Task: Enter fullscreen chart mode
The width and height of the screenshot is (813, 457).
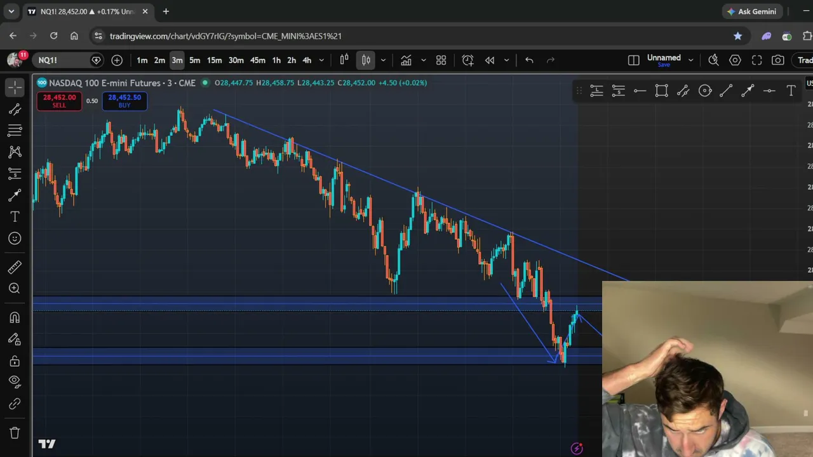Action: point(756,60)
